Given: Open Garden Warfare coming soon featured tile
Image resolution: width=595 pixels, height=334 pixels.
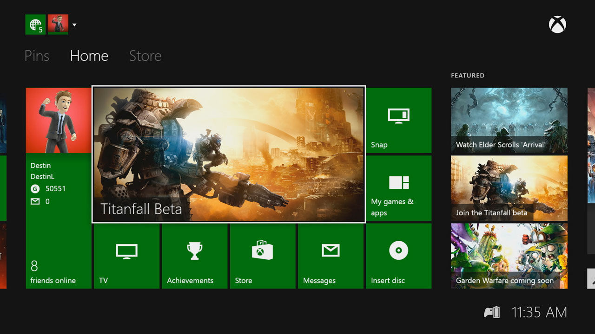Looking at the screenshot, I should [509, 256].
